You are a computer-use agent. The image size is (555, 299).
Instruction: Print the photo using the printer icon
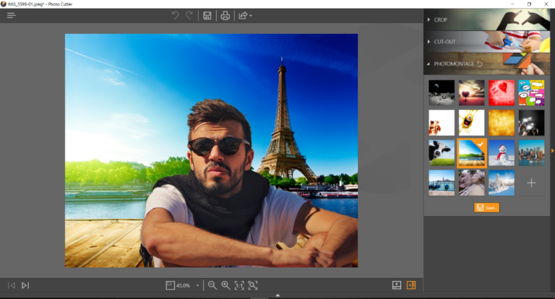[x=225, y=15]
